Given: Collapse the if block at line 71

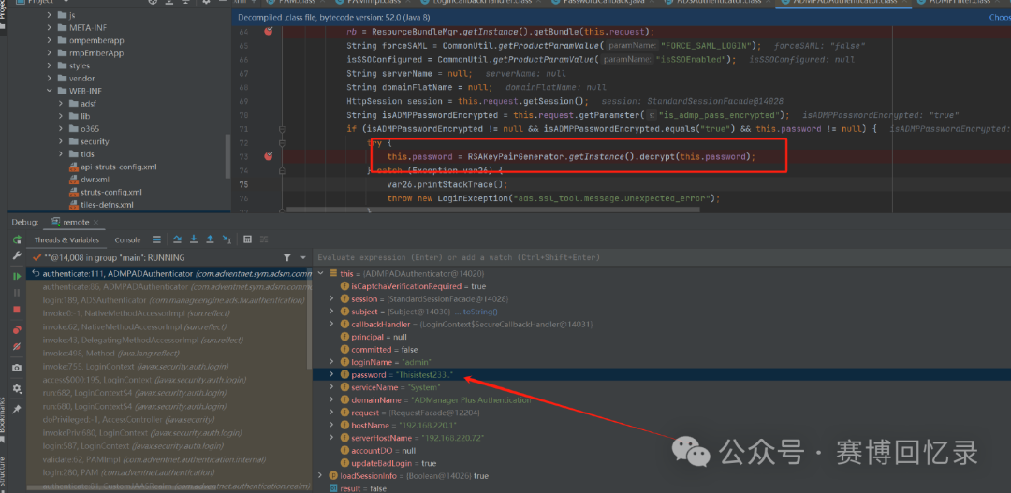Looking at the screenshot, I should tap(282, 129).
